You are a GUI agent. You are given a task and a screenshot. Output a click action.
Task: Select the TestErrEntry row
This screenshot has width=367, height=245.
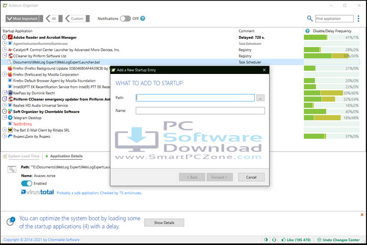point(22,124)
